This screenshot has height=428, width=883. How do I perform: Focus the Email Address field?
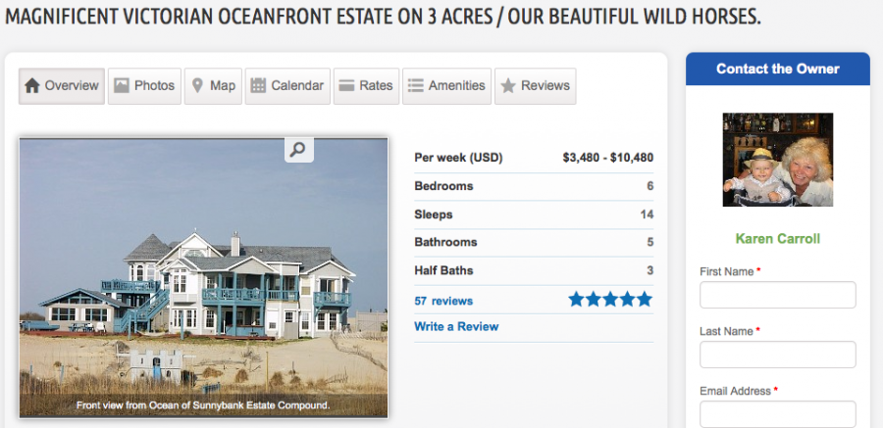[x=777, y=413]
